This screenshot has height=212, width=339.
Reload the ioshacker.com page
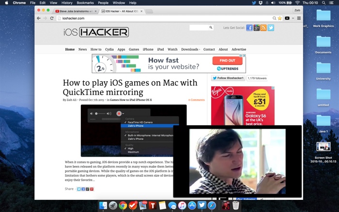click(52, 18)
